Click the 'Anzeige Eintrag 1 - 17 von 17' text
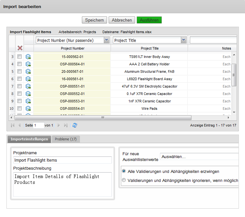 click(213, 125)
